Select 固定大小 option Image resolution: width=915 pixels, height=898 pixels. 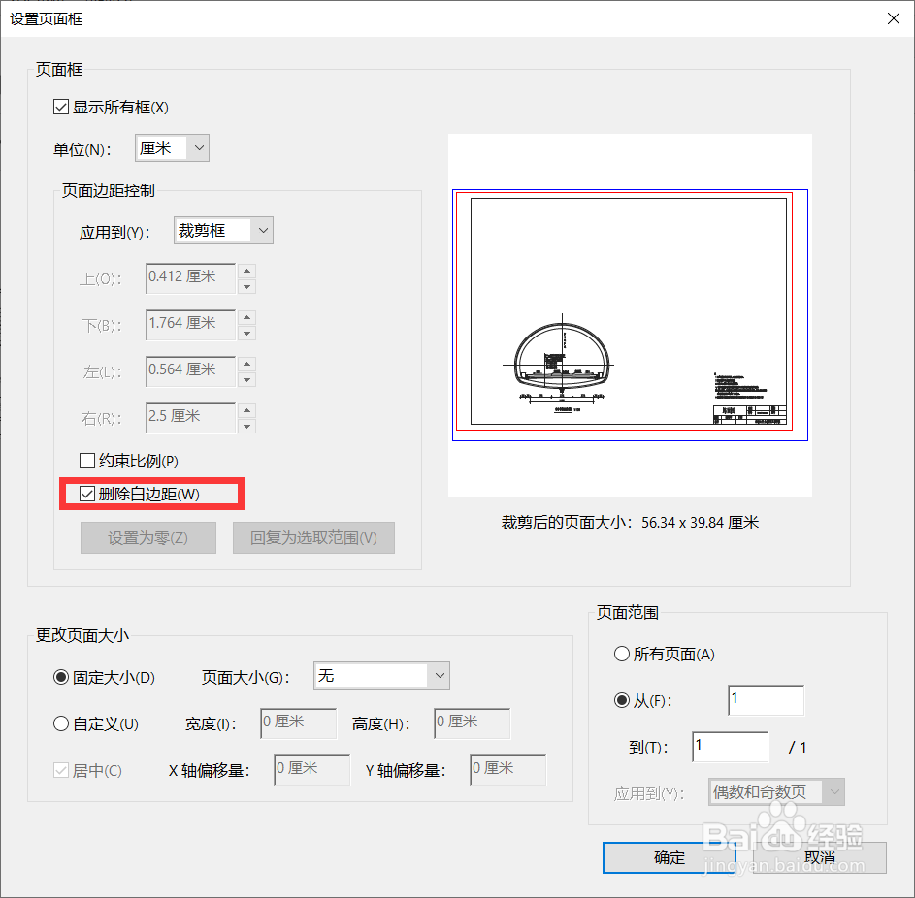pyautogui.click(x=61, y=676)
